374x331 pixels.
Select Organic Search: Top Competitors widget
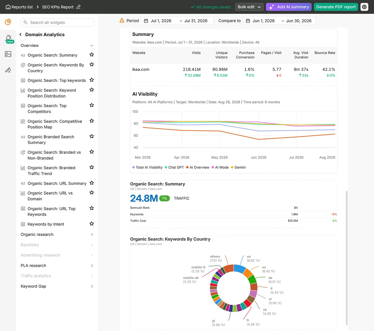pyautogui.click(x=47, y=109)
